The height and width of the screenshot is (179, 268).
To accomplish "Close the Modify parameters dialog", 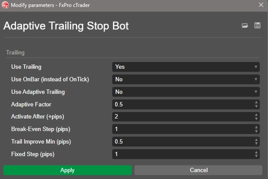I will tap(261, 5).
